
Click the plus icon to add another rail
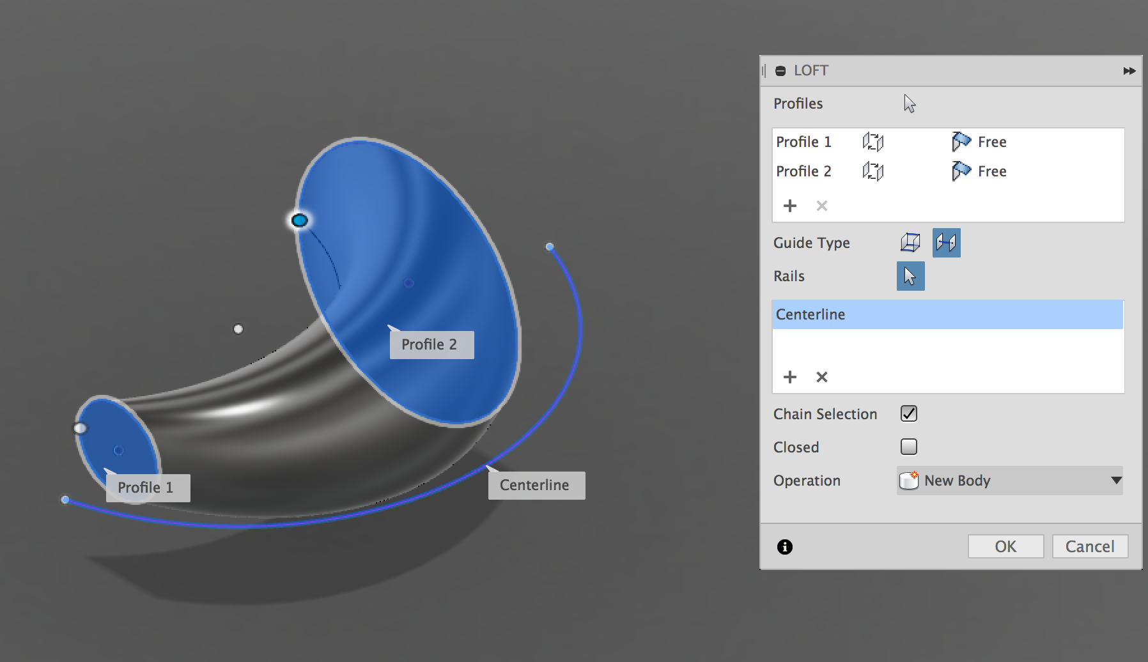(790, 377)
